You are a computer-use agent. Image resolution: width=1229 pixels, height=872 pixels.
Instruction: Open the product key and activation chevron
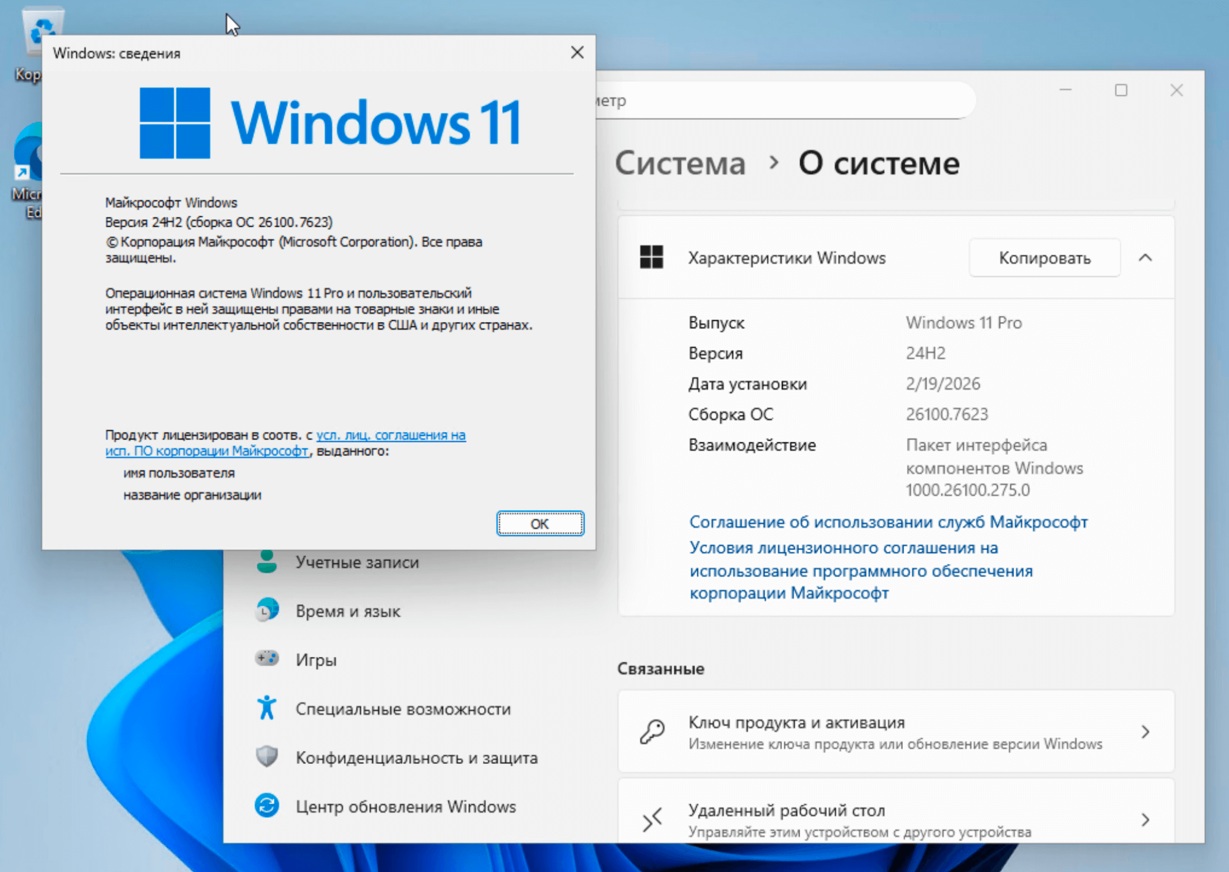point(1145,732)
